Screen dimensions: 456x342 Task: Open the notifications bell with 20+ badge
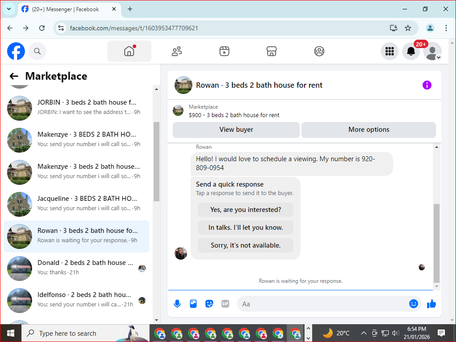click(x=411, y=52)
